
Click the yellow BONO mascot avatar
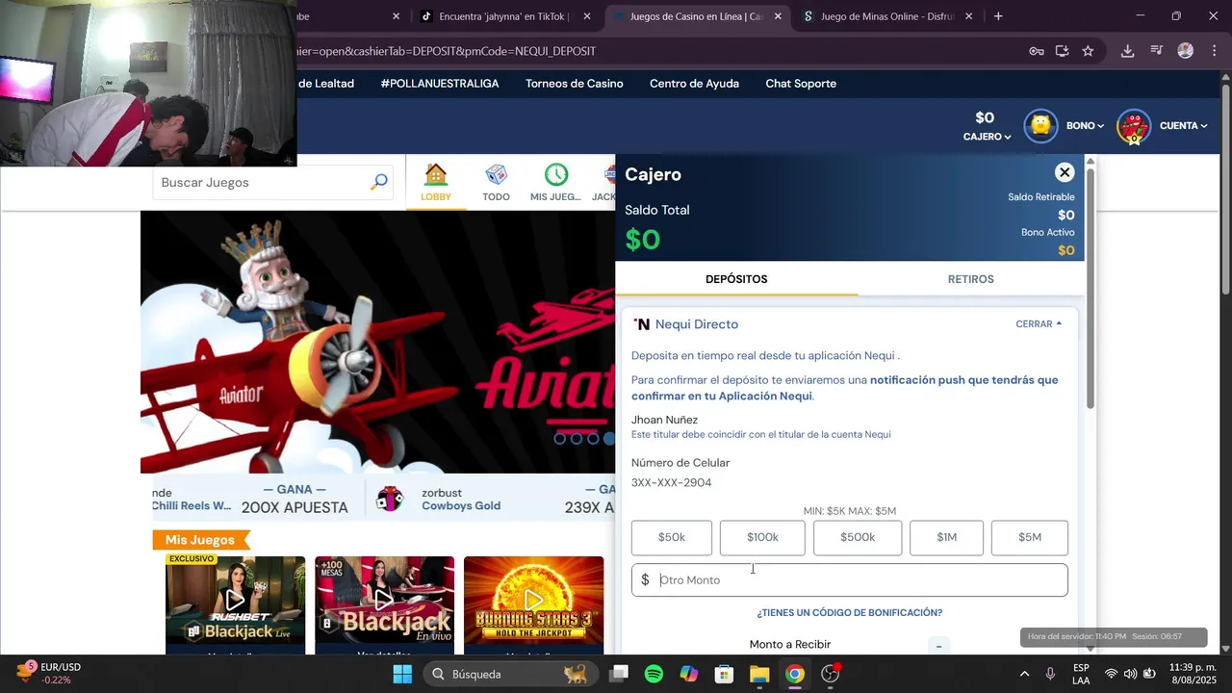click(x=1040, y=126)
